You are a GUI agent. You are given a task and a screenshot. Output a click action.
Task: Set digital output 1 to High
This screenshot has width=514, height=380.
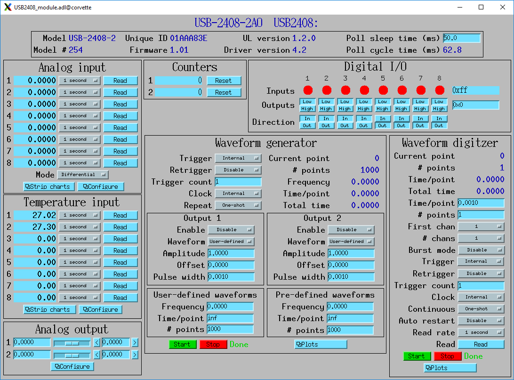307,108
